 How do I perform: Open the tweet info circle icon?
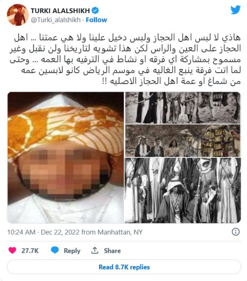click(236, 232)
